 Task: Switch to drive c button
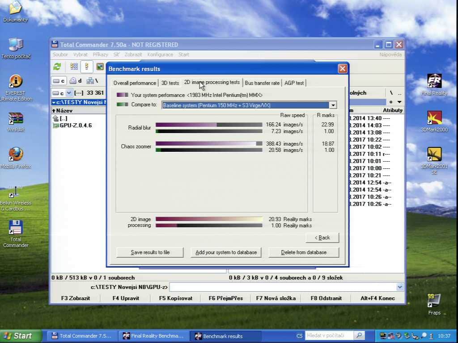(x=59, y=81)
